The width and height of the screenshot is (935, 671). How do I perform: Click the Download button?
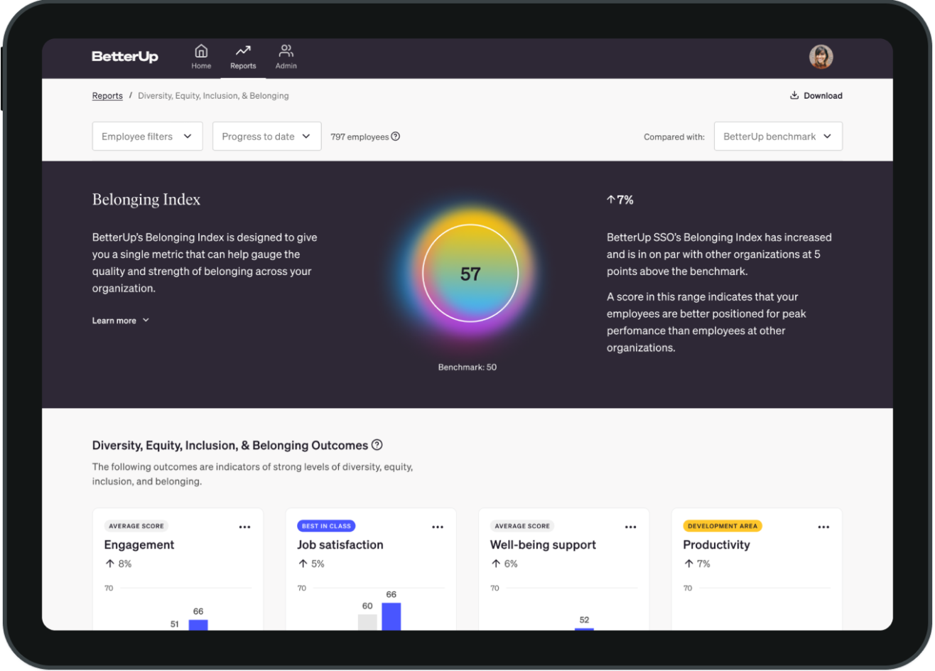[x=816, y=96]
